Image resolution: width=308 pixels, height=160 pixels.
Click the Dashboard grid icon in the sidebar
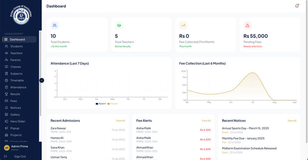(6, 39)
